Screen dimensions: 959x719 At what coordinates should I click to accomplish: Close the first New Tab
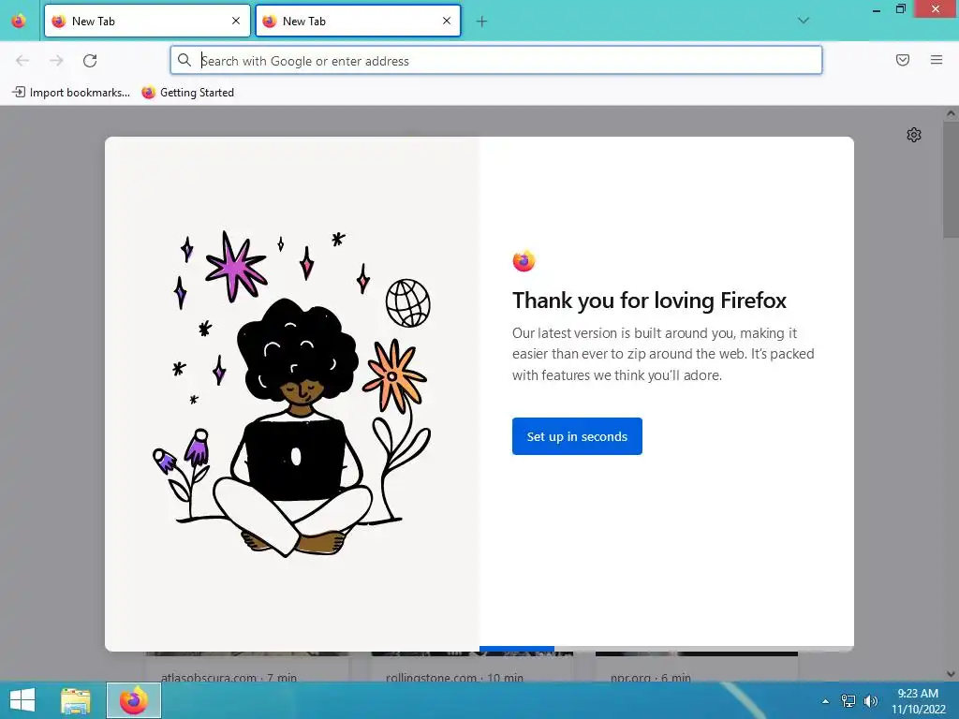(x=236, y=21)
